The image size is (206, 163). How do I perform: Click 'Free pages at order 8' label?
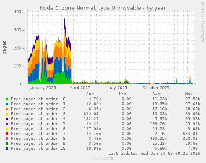click(38, 139)
